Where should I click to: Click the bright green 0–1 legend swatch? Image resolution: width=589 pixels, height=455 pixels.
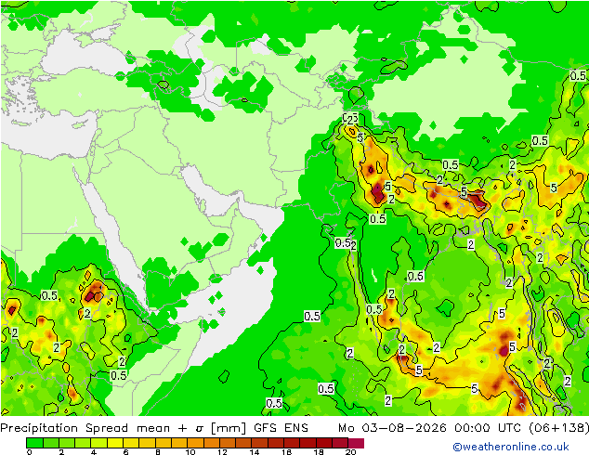[34, 443]
